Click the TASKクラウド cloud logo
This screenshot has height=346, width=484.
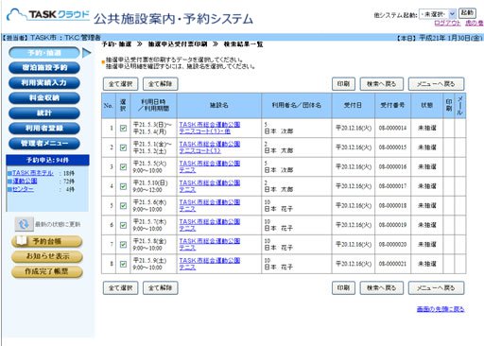(48, 15)
